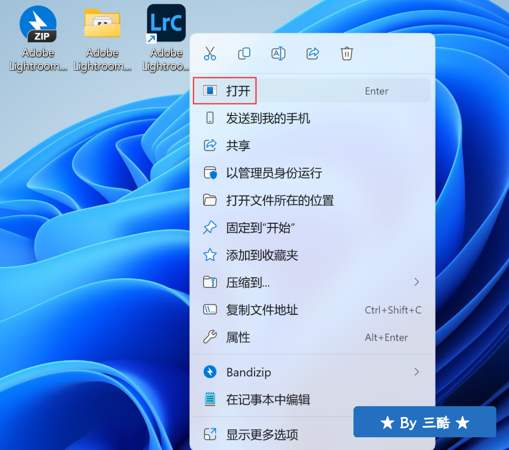Select 添加到收藏夹 entry
The height and width of the screenshot is (450, 509).
coord(312,255)
